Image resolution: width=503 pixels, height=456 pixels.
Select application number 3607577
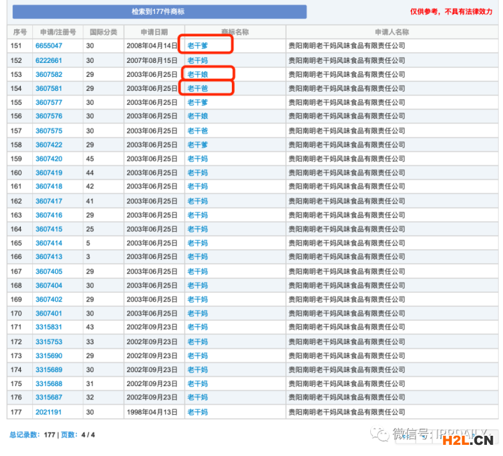[49, 103]
